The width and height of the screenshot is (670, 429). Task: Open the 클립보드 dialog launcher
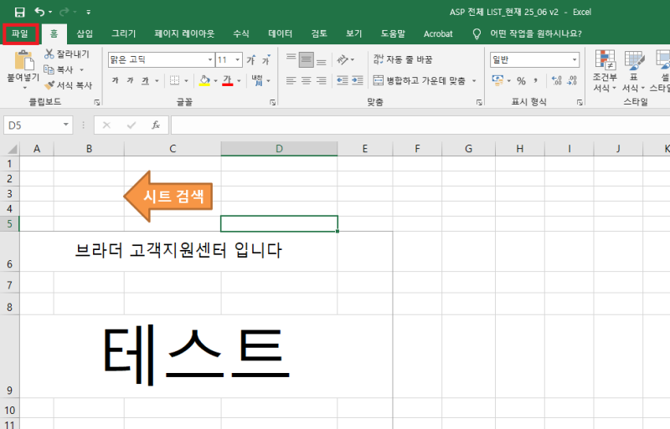(97, 103)
